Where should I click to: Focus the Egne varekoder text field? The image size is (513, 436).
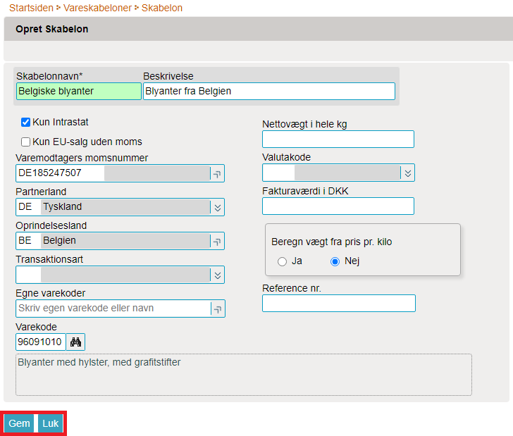[113, 309]
